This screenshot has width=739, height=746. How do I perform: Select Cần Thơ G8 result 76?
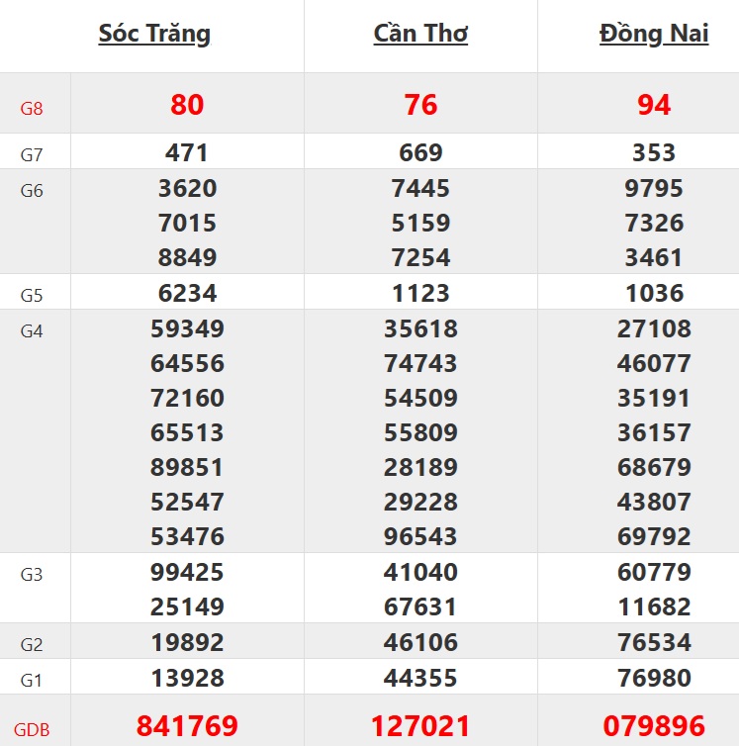coord(420,104)
